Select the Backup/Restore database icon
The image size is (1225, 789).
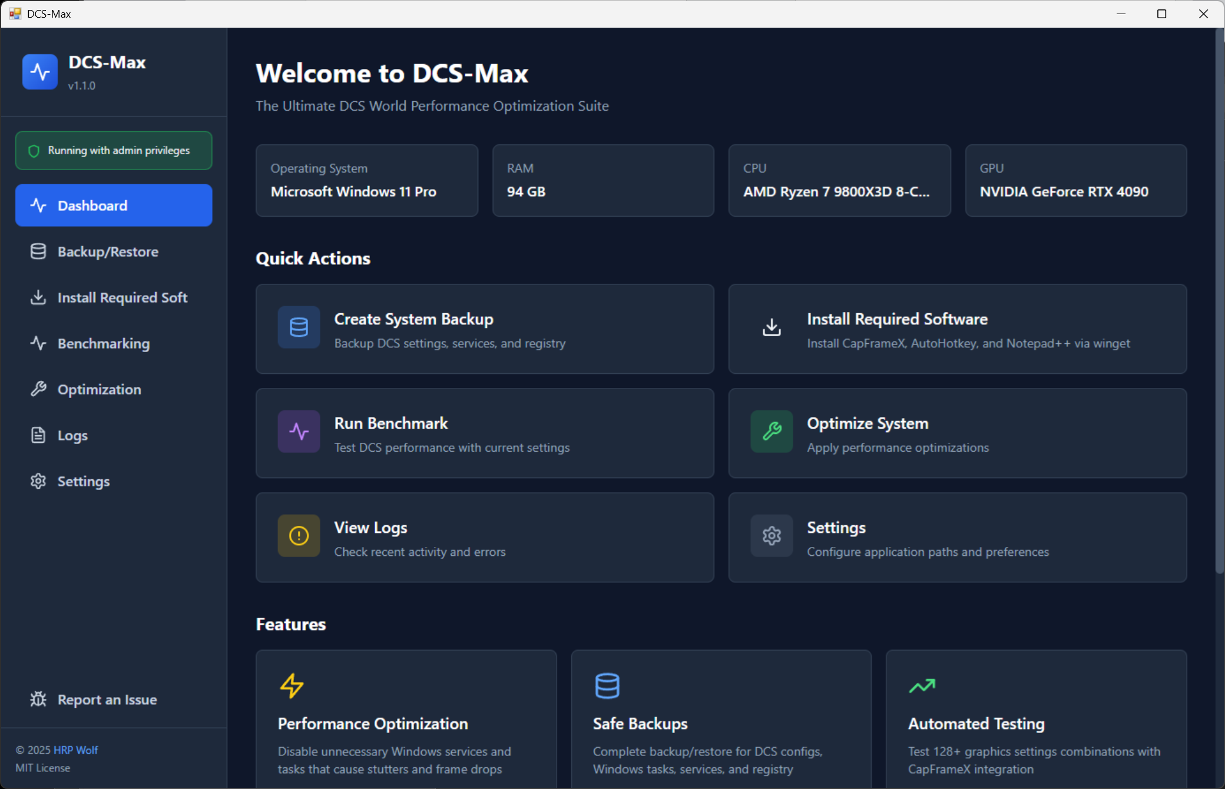(38, 251)
